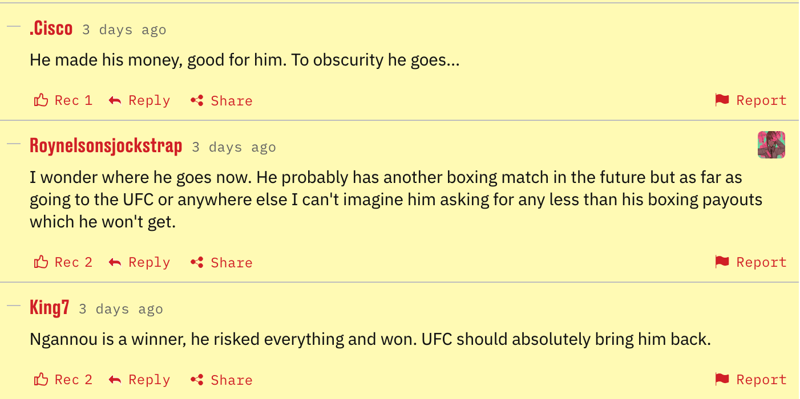This screenshot has height=399, width=800.
Task: Open .Cisco's user profile link
Action: pos(51,29)
